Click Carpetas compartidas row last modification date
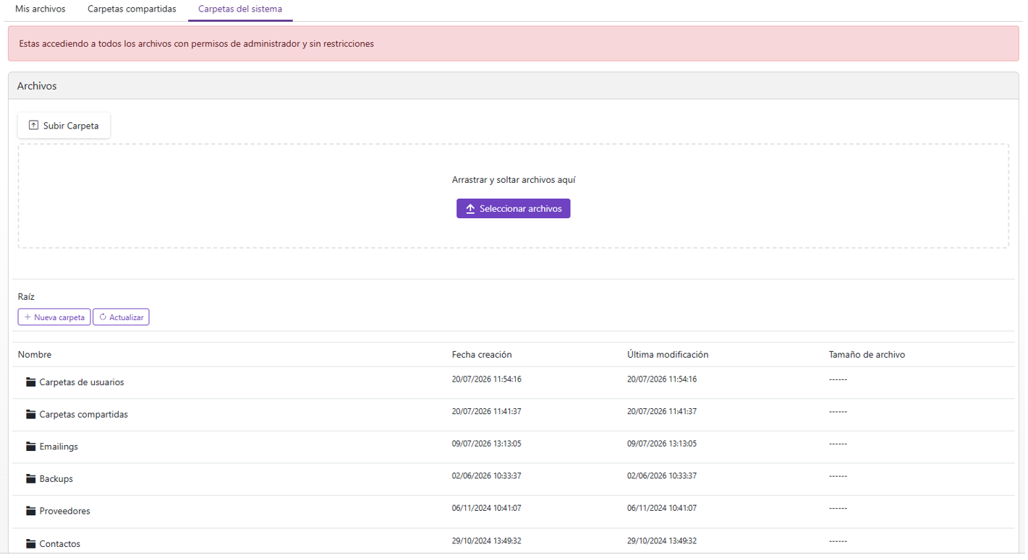1028x560 pixels. tap(662, 411)
